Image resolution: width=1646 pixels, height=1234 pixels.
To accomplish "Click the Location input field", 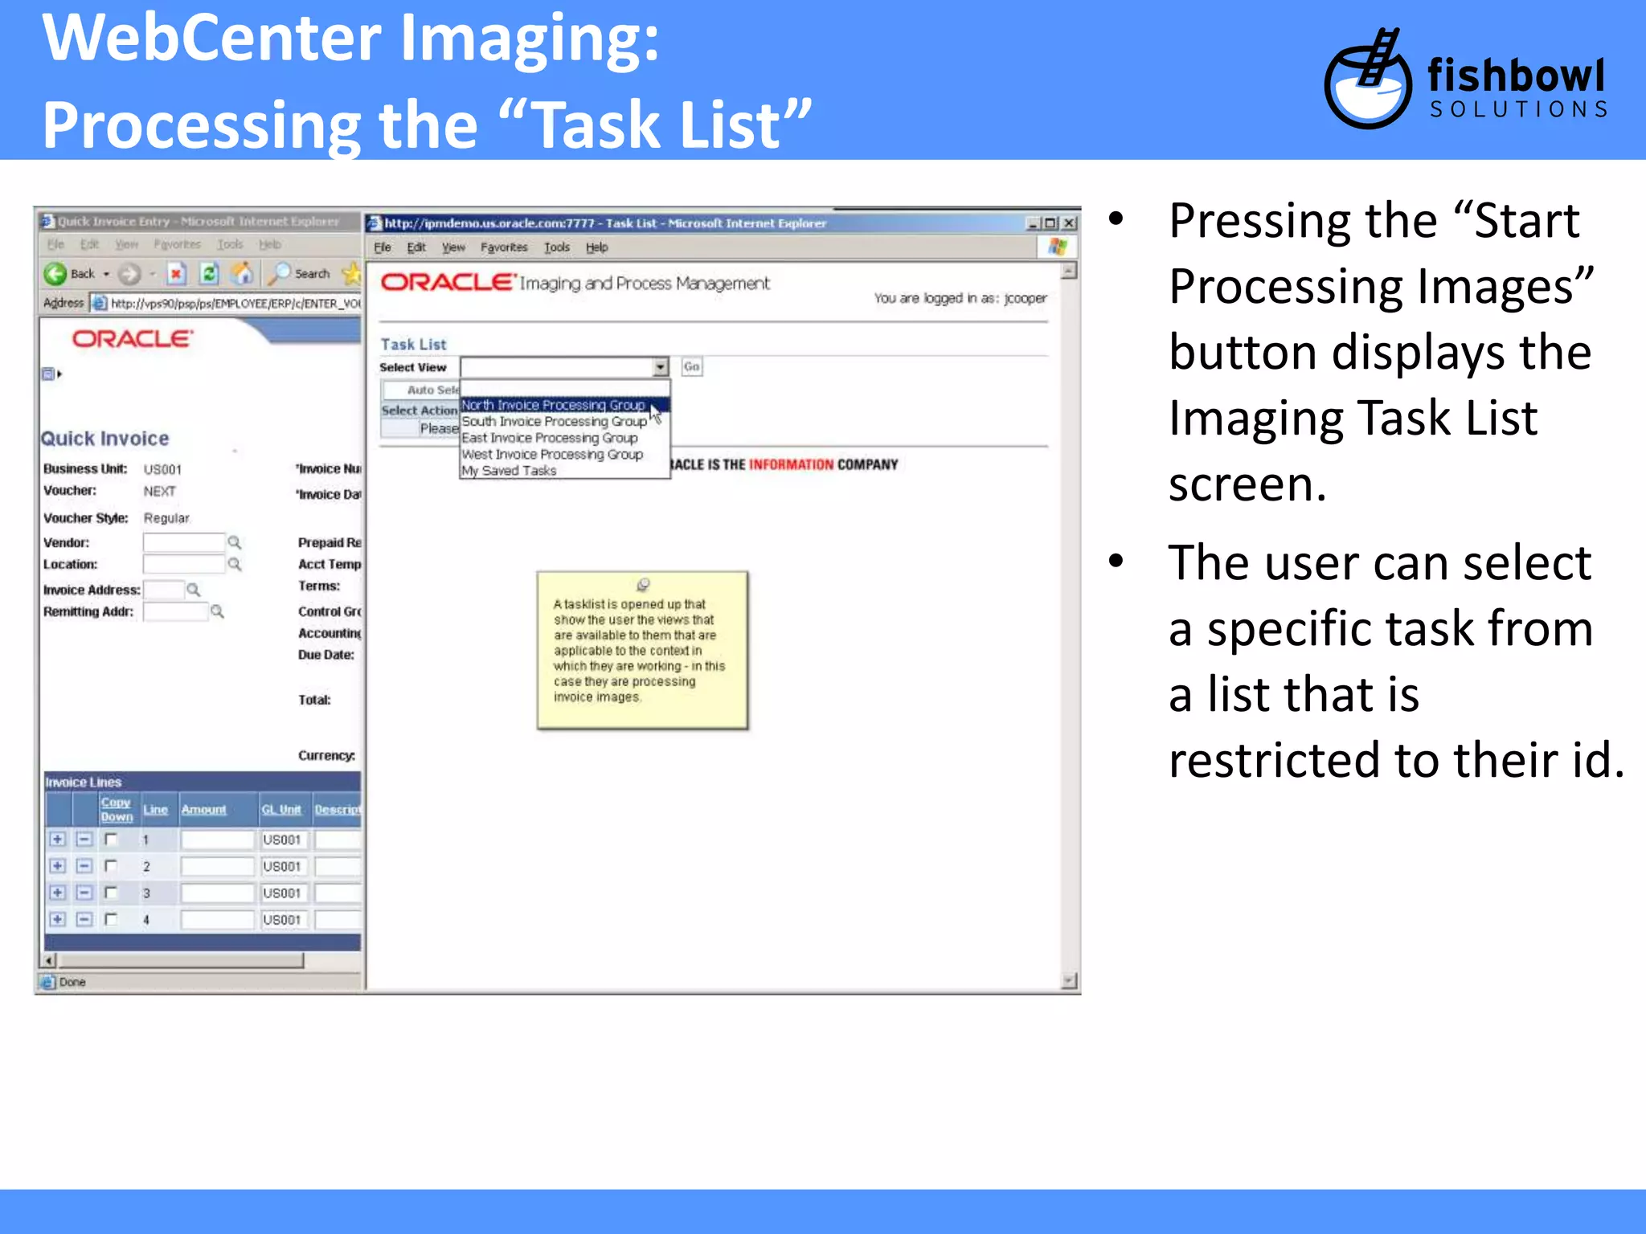I will click(x=184, y=564).
